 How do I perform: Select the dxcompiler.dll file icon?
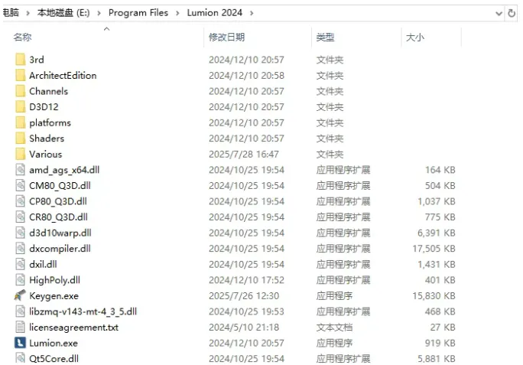(20, 248)
